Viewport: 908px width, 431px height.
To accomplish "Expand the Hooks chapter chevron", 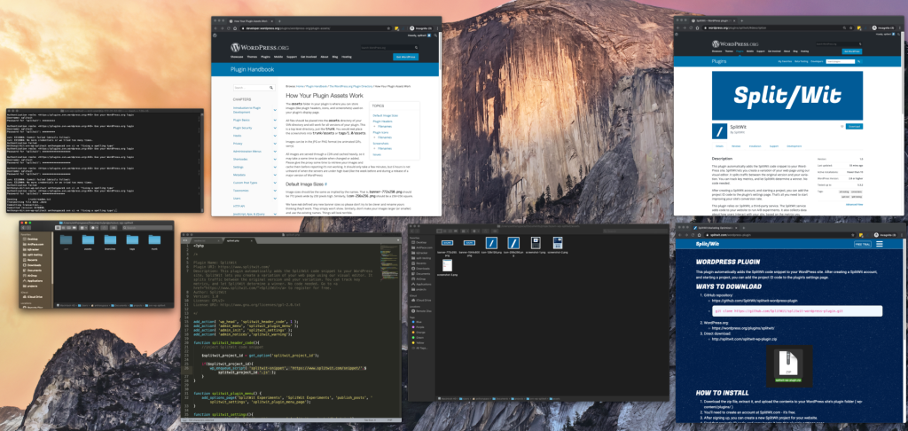I will pyautogui.click(x=275, y=135).
